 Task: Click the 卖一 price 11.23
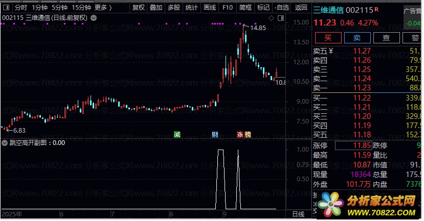point(362,88)
